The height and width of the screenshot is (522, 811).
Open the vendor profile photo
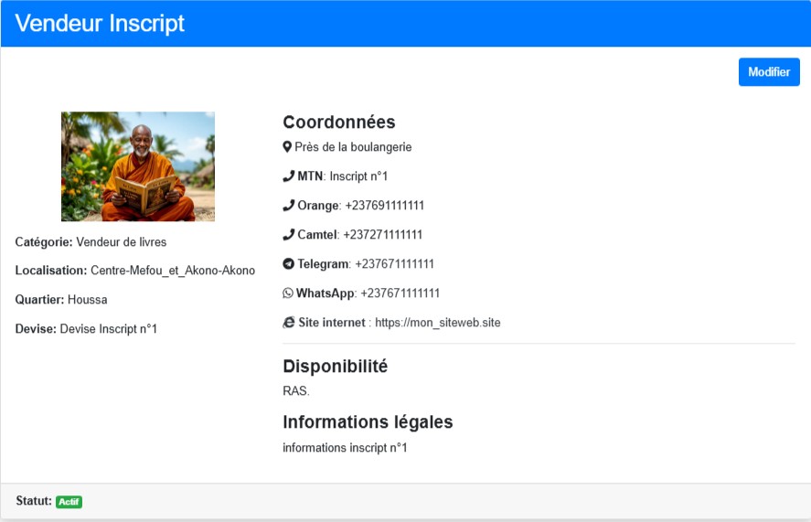coord(138,166)
